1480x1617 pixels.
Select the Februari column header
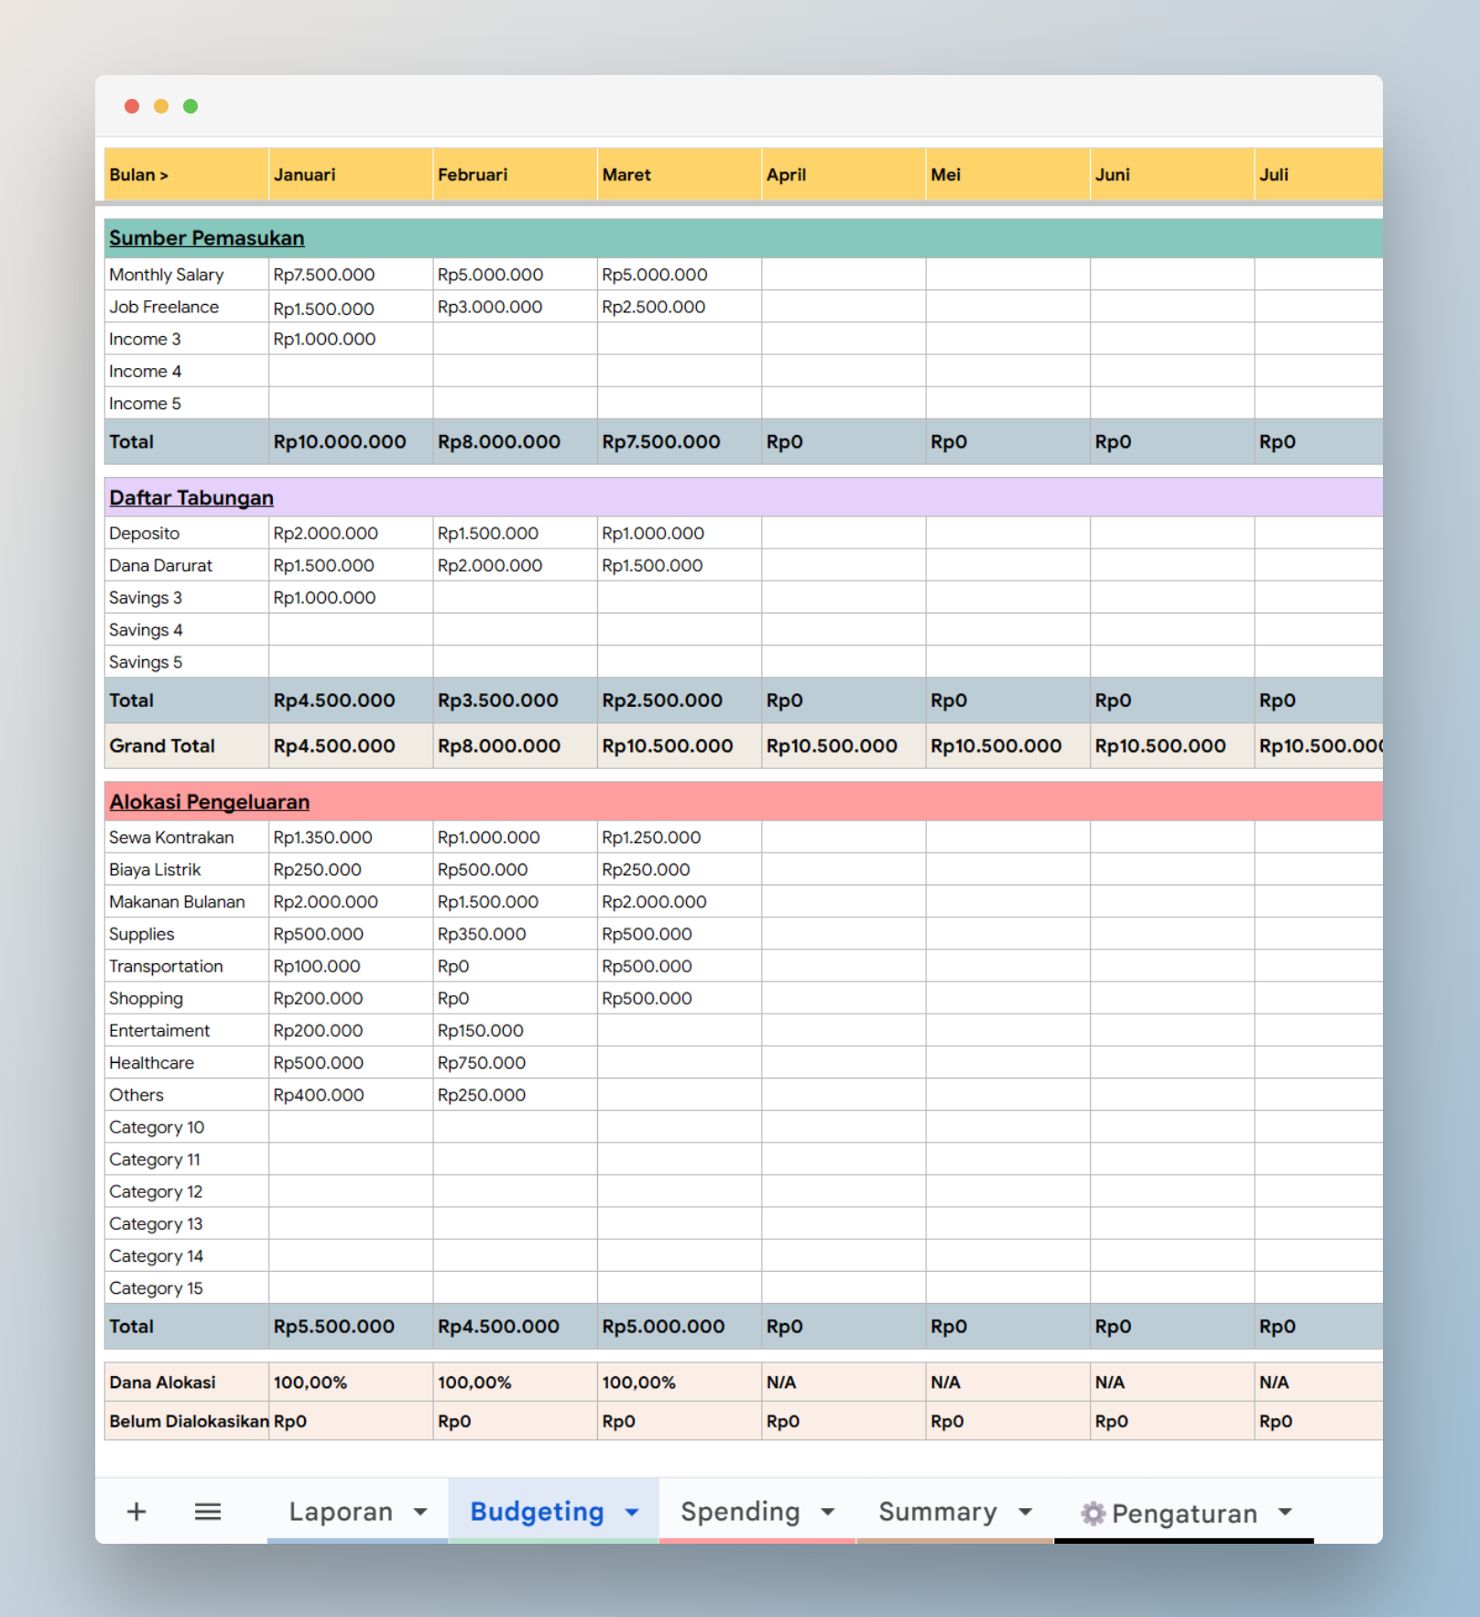(x=515, y=174)
